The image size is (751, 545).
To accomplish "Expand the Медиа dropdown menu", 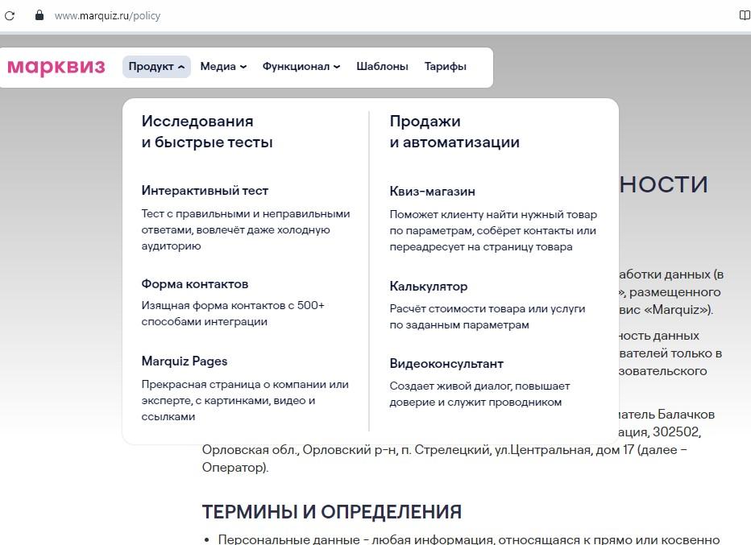I will coord(223,67).
